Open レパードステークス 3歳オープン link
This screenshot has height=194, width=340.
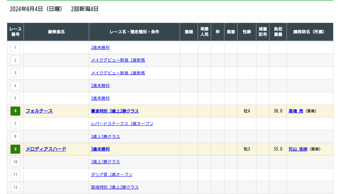[122, 124]
